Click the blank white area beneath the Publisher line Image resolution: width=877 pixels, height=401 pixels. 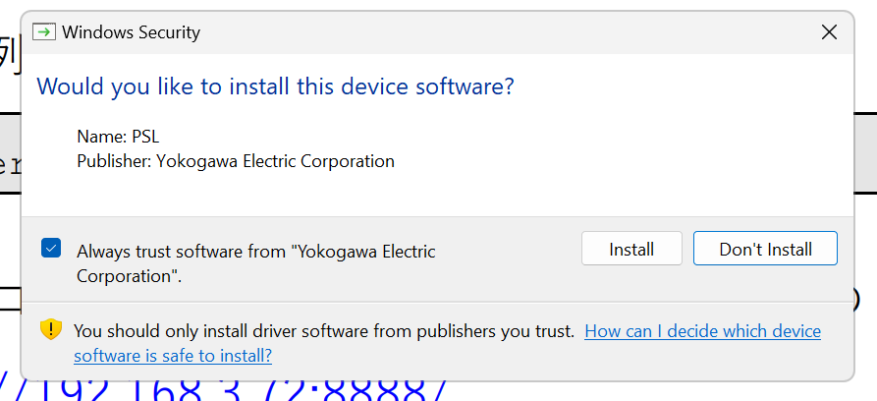click(436, 195)
